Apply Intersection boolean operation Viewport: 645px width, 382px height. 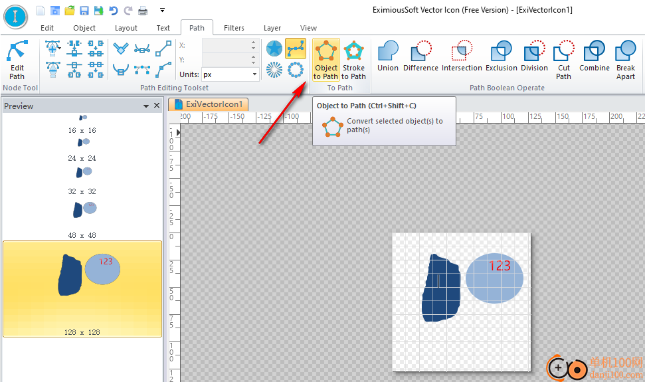[462, 56]
